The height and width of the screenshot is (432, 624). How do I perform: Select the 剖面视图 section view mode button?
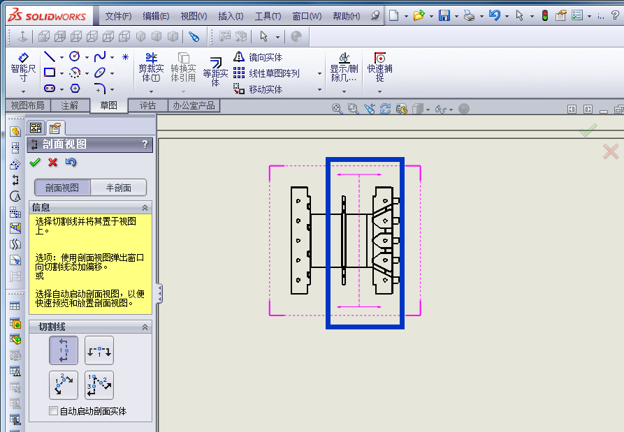tap(62, 188)
